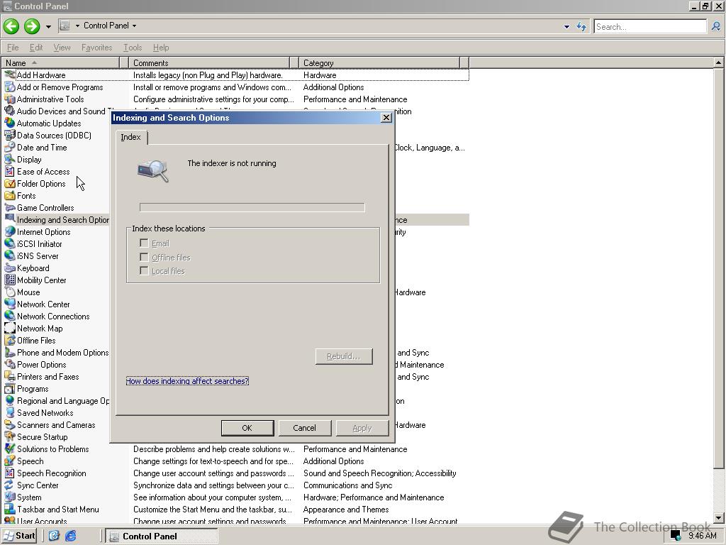726x545 pixels.
Task: Click OK in Indexing dialog
Action: click(247, 428)
